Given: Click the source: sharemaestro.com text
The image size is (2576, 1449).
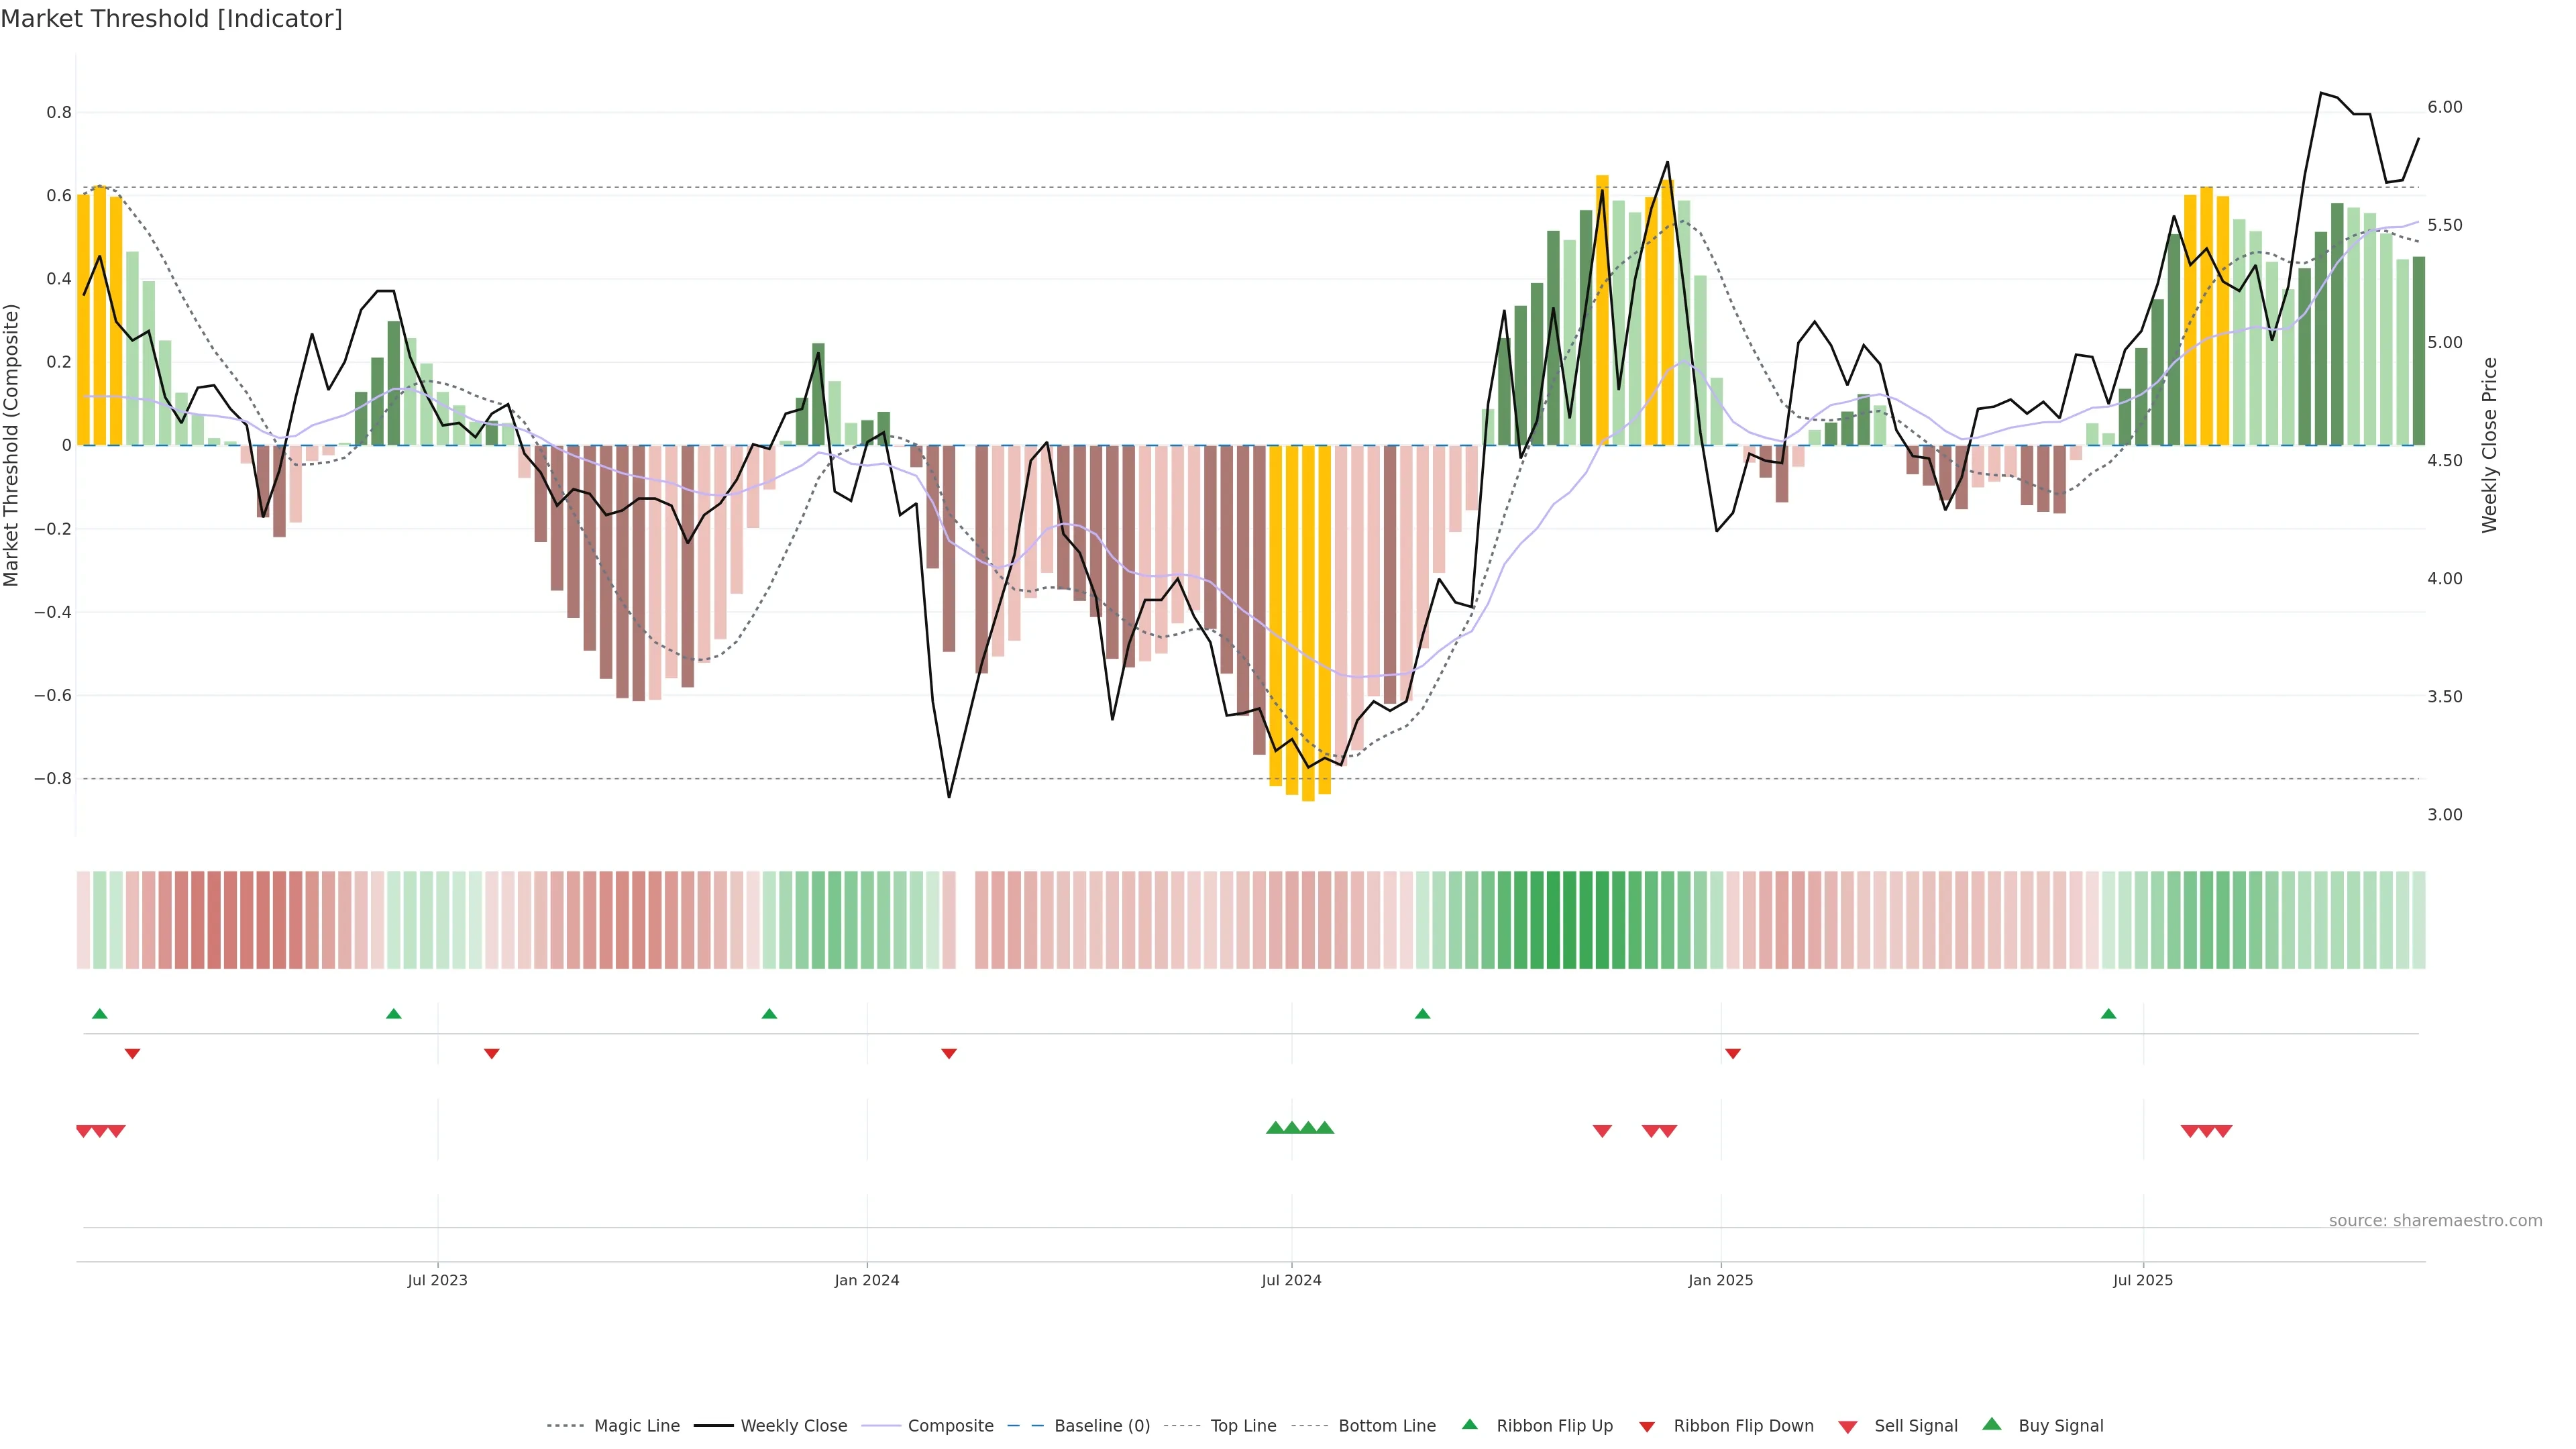Looking at the screenshot, I should (x=2435, y=1220).
